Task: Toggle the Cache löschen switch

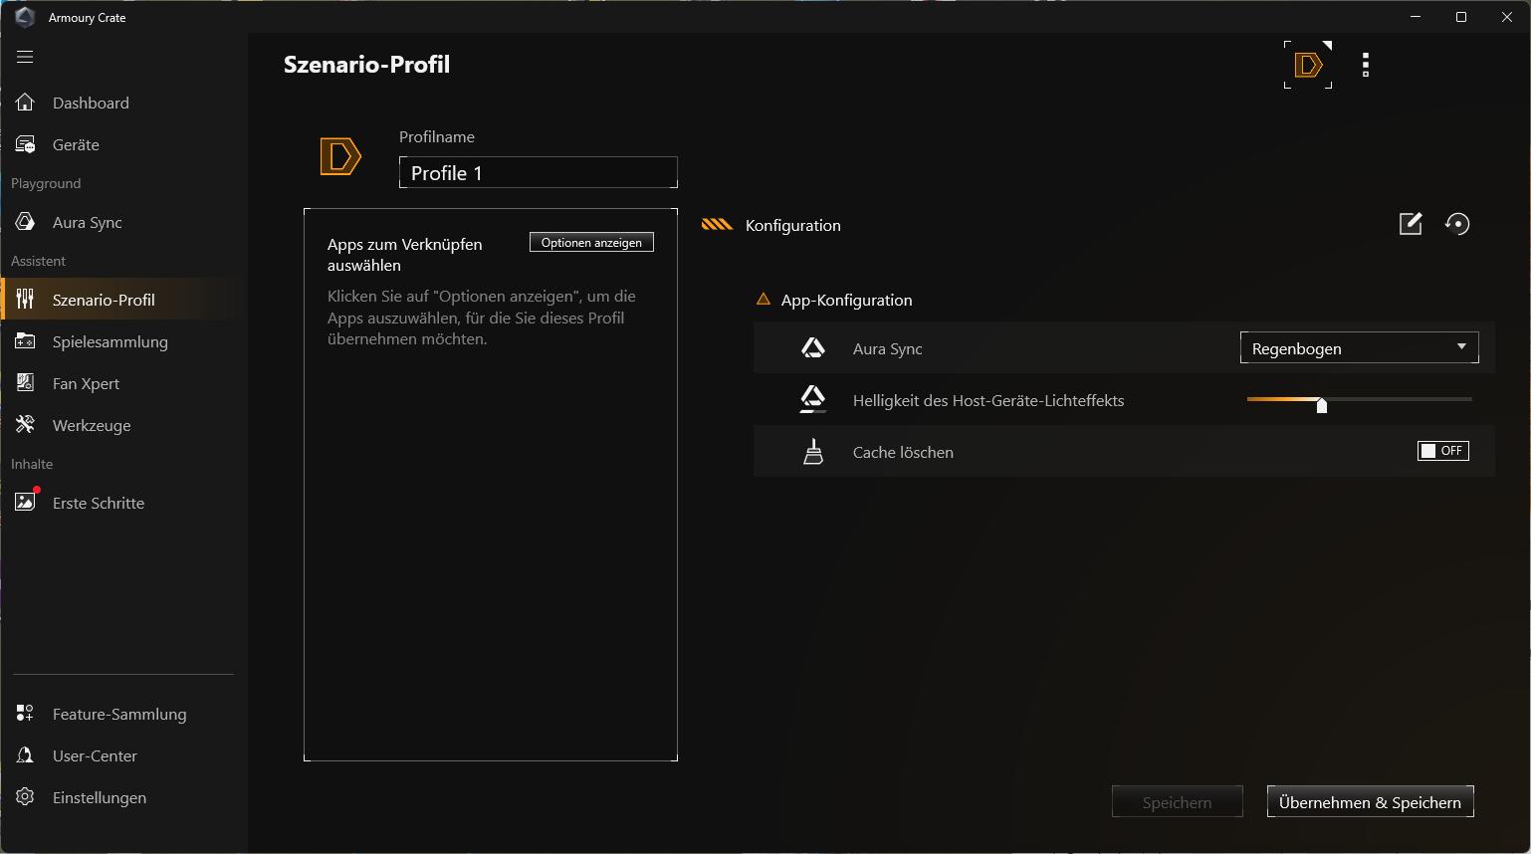Action: click(1442, 451)
